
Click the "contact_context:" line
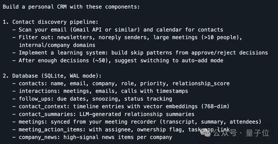pyautogui.click(x=124, y=106)
